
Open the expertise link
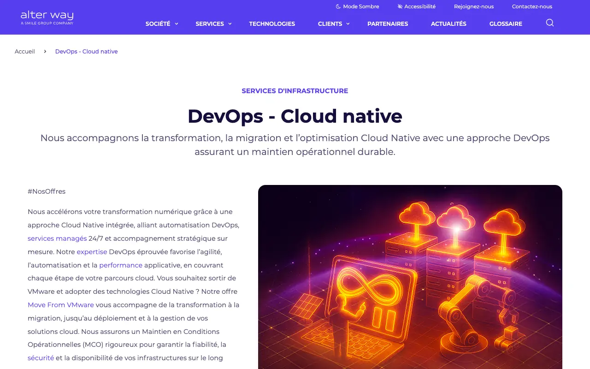[x=92, y=252]
